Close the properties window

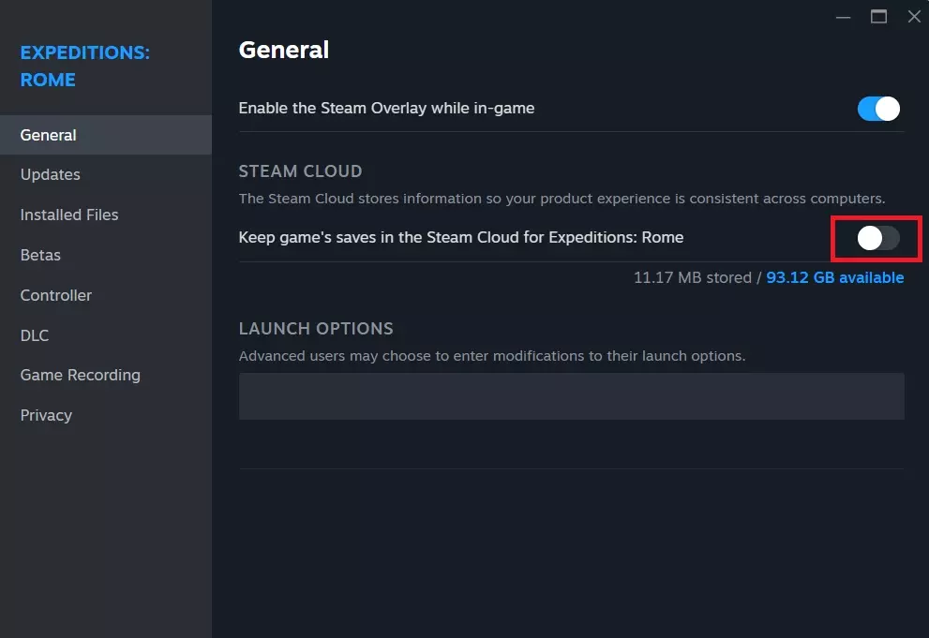[914, 17]
